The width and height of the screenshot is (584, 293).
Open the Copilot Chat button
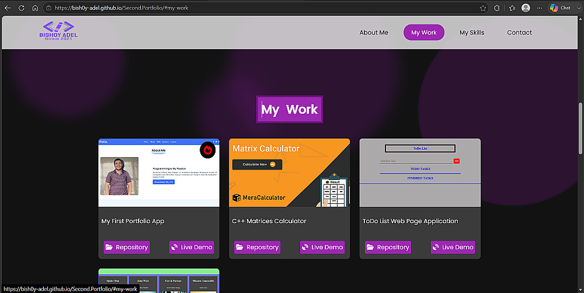coord(560,8)
